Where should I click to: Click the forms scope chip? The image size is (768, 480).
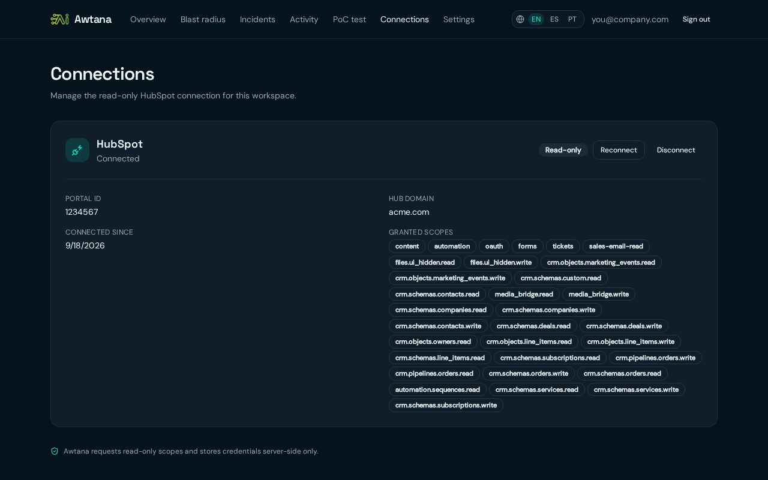tap(527, 246)
